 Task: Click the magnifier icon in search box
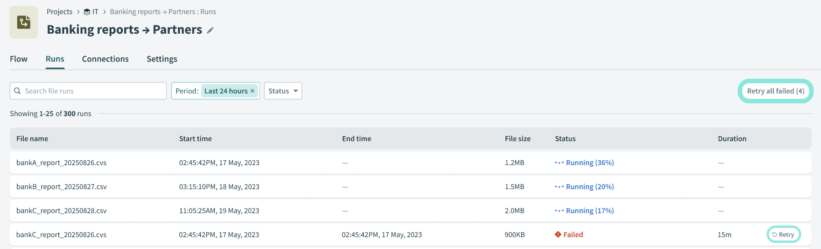(18, 91)
